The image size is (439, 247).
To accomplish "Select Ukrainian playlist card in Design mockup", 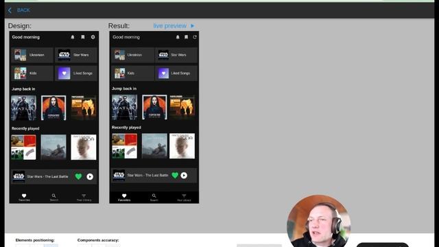I will point(32,55).
